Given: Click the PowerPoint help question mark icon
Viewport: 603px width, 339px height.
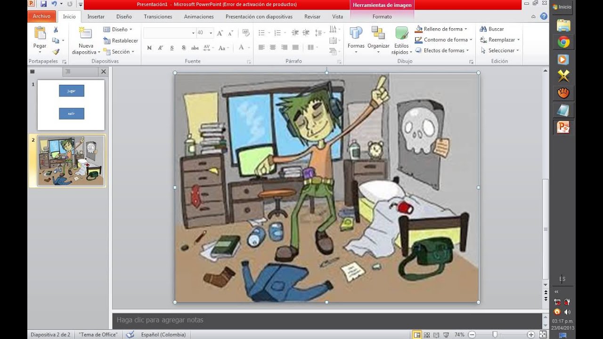Looking at the screenshot, I should point(544,16).
